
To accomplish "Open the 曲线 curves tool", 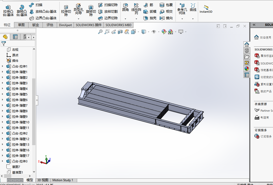I will pyautogui.click(x=193, y=7).
